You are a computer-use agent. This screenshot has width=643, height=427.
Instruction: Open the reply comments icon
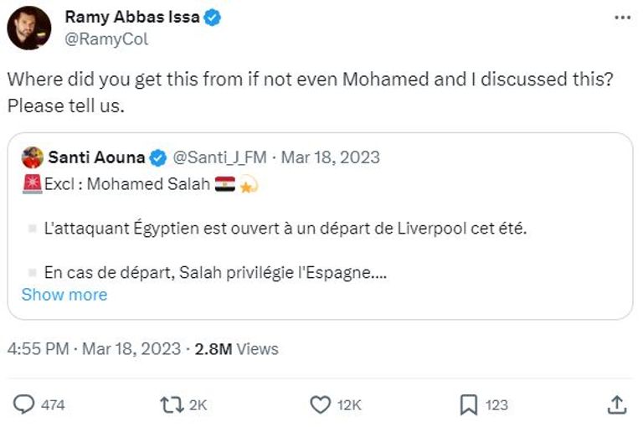(25, 404)
